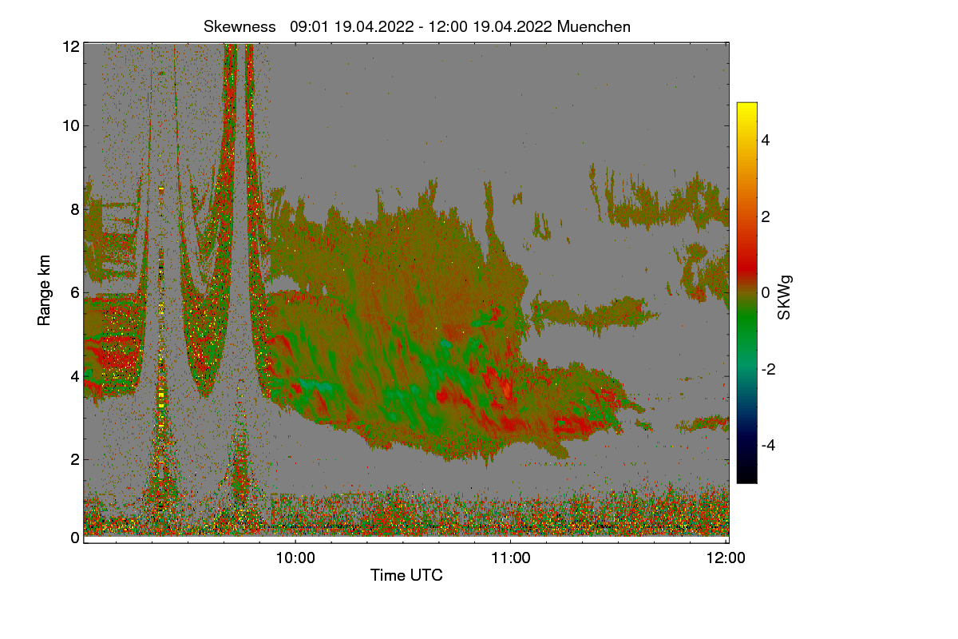This screenshot has width=958, height=639.
Task: Click the range axis '0' tick label
Action: [x=74, y=538]
